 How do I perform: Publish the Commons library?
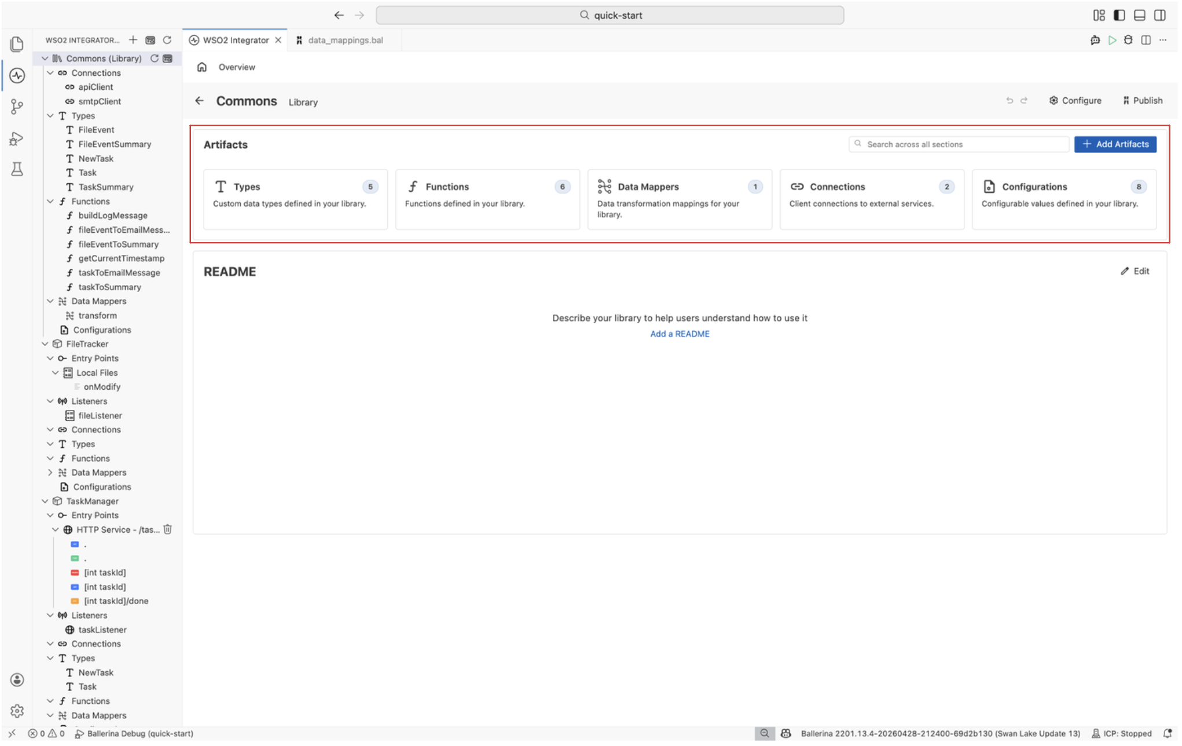(1143, 101)
